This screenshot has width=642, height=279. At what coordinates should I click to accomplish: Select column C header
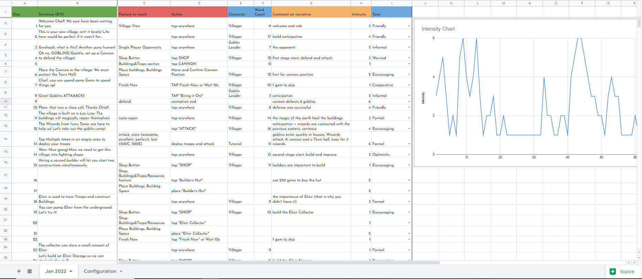pos(144,3)
